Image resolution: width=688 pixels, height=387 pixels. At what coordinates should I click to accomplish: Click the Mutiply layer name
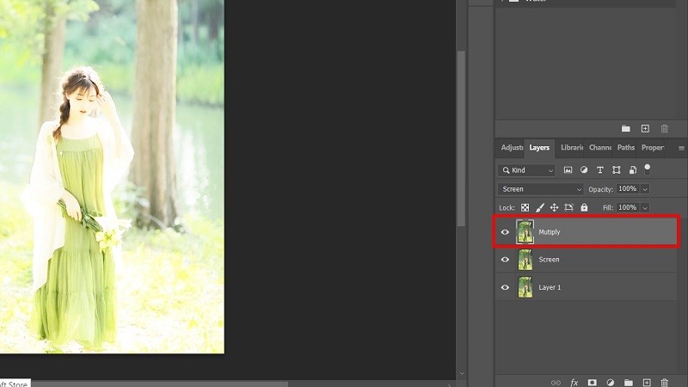(550, 232)
